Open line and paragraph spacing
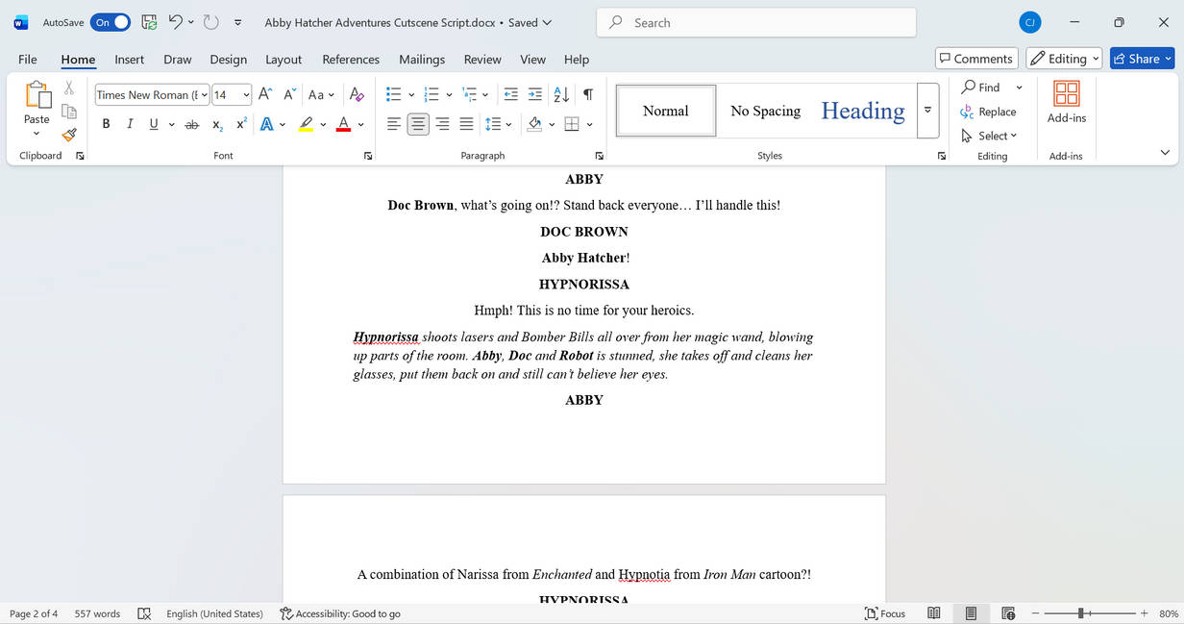The width and height of the screenshot is (1184, 624). pos(493,124)
